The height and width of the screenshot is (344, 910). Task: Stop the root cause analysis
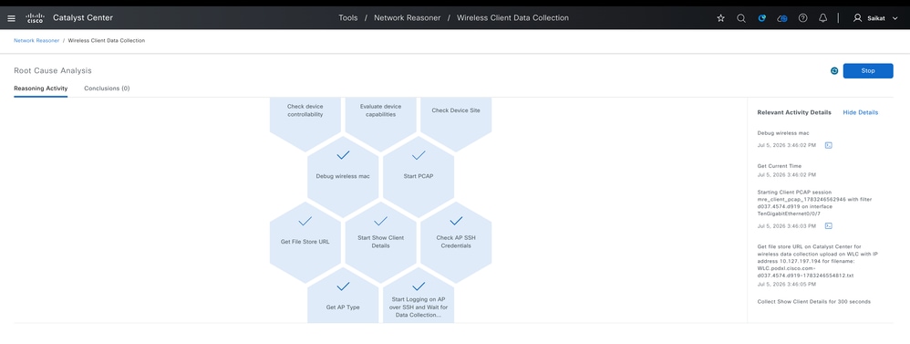868,71
